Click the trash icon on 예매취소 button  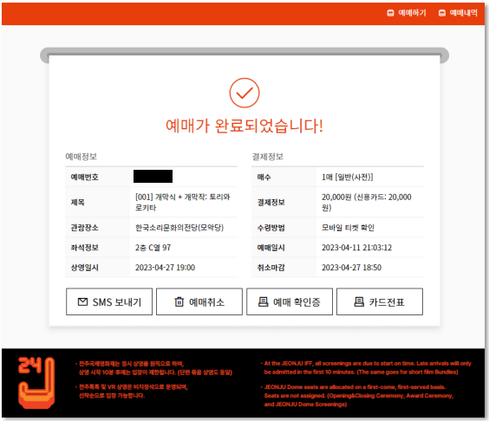coord(179,301)
